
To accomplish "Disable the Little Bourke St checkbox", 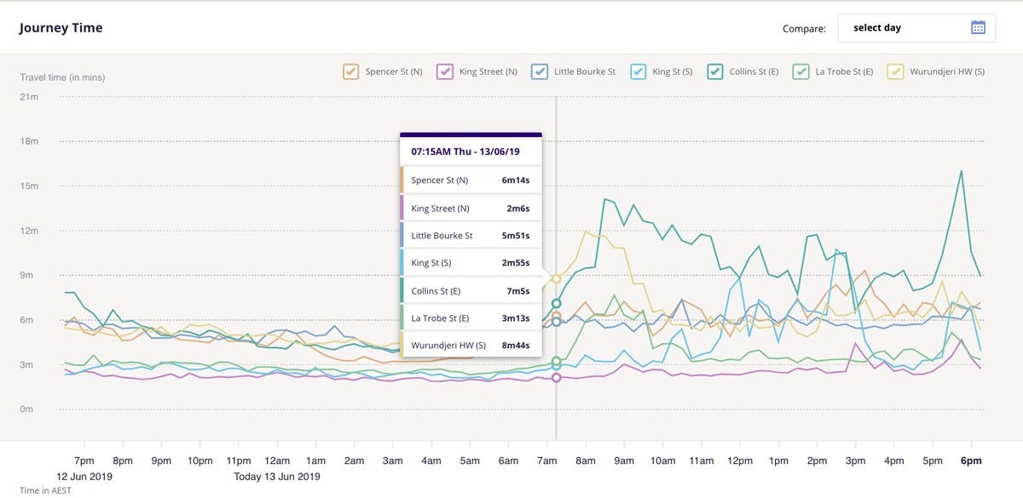I will (x=539, y=72).
